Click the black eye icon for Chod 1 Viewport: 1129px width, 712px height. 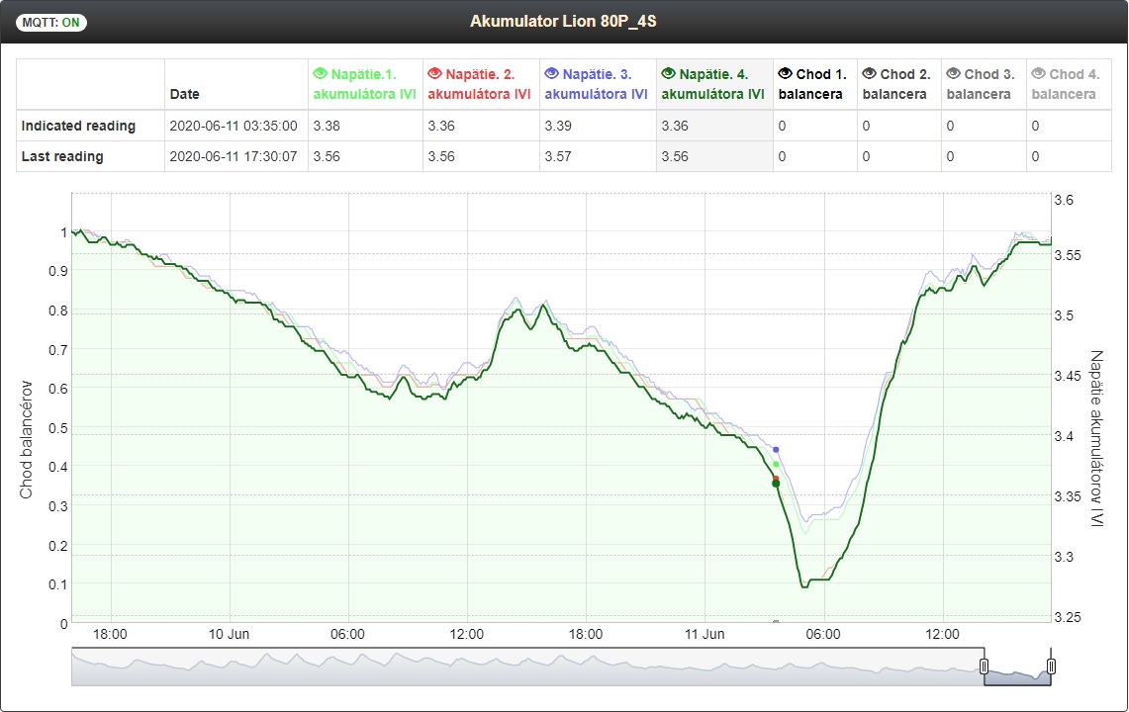786,74
